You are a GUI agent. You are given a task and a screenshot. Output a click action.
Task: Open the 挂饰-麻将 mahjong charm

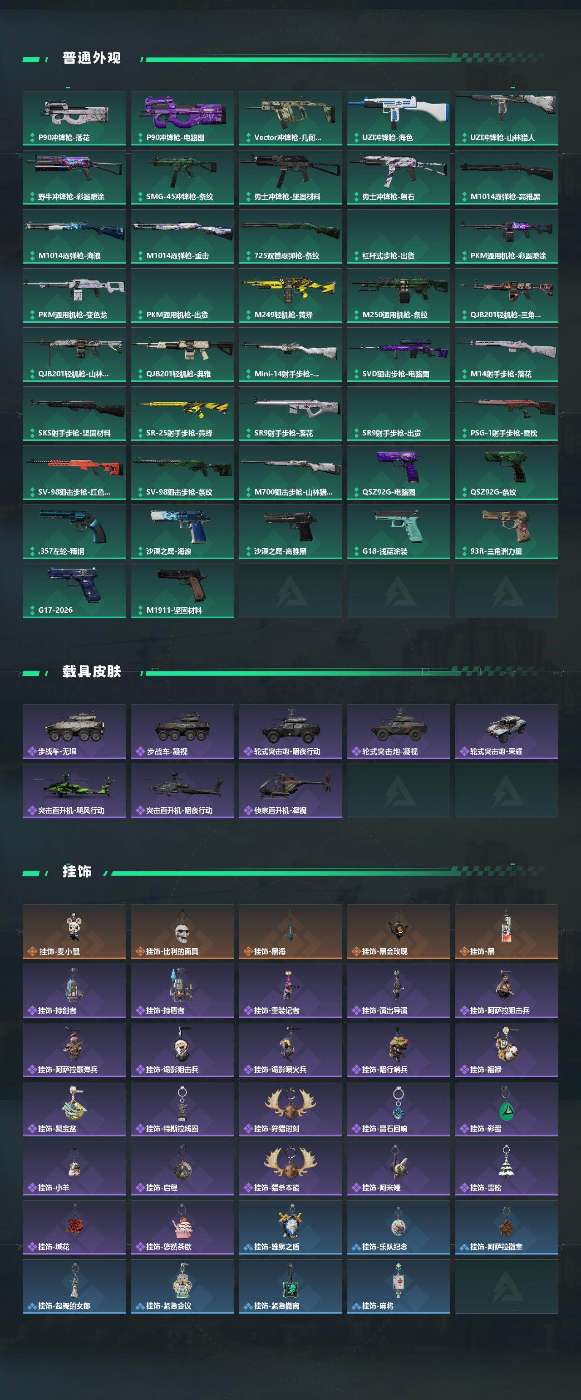pos(398,1286)
